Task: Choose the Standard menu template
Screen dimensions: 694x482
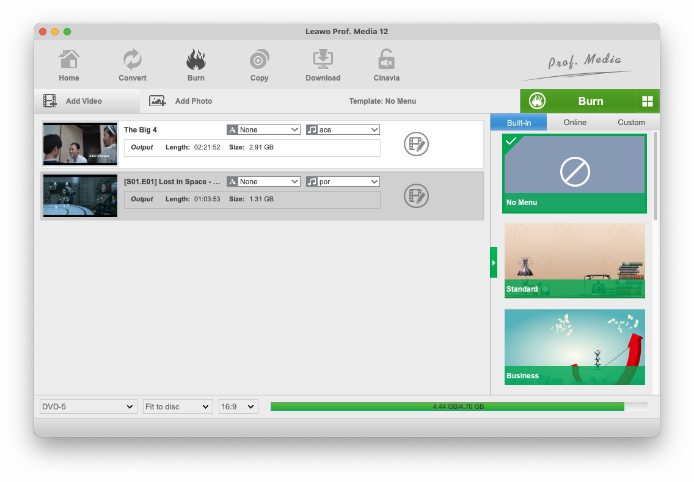Action: [574, 261]
